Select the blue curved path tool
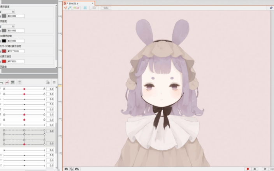The width and height of the screenshot is (274, 171). click(69, 8)
